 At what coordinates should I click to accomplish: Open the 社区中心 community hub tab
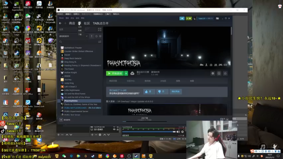pos(131,81)
